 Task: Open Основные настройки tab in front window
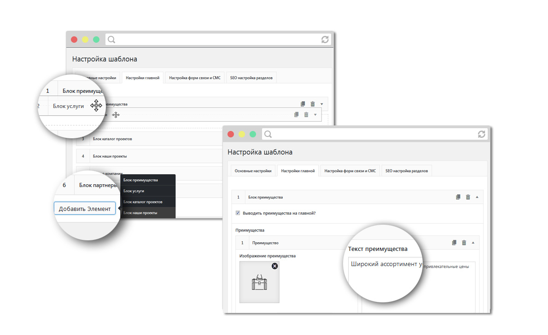click(253, 171)
